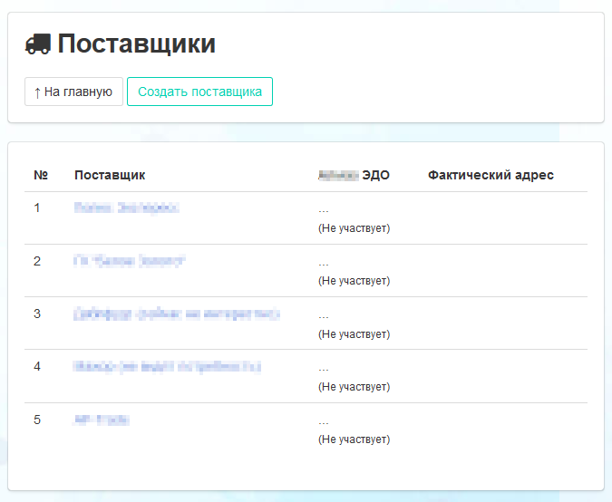612x502 pixels.
Task: Click the № column header
Action: coord(41,175)
